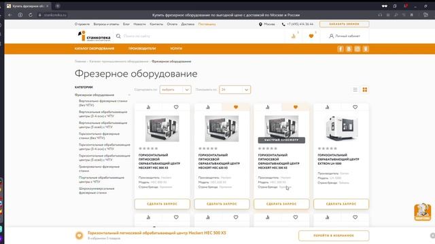Screen dimensions: 435x244
Task: Open the header favorites heart icon
Action: [x=311, y=36]
